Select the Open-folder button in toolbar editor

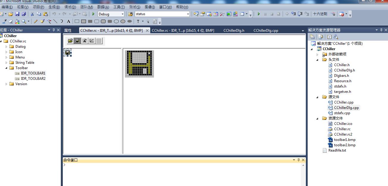(70, 41)
